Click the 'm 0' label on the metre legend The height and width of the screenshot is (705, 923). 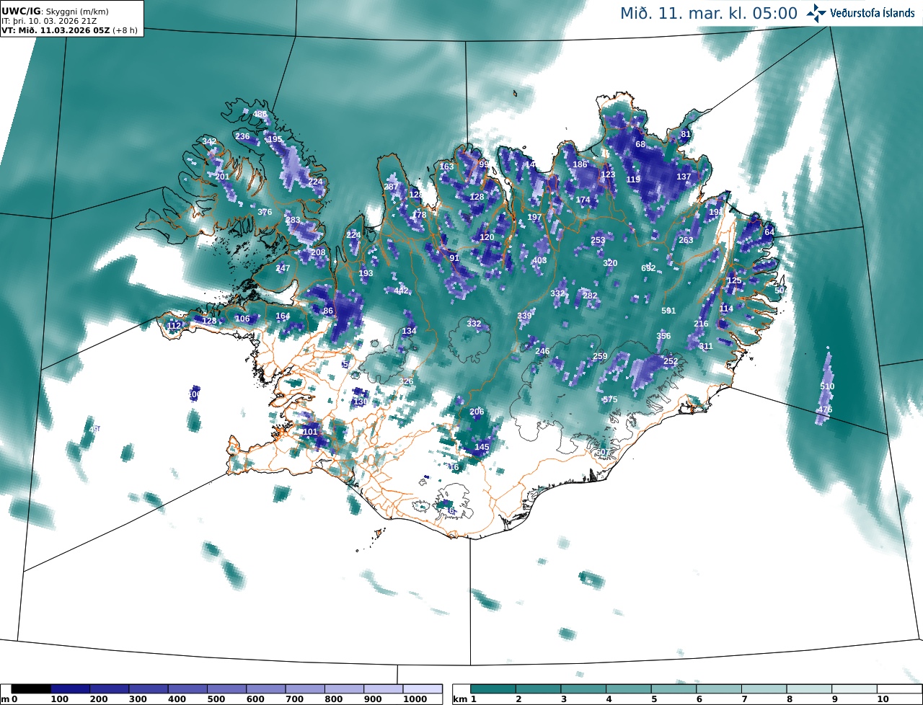pos(10,699)
